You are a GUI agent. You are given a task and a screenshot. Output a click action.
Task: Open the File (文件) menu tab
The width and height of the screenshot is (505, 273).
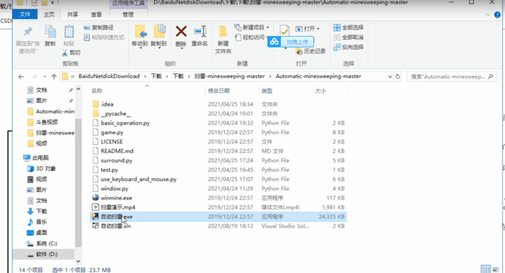25,14
